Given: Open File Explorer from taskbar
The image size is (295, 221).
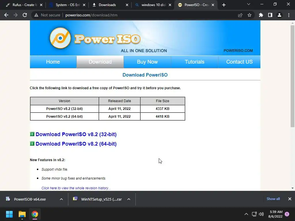Looking at the screenshot, I should [22, 214].
